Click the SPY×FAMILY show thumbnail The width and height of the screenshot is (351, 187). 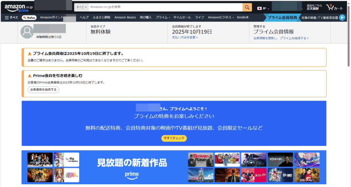(280, 175)
